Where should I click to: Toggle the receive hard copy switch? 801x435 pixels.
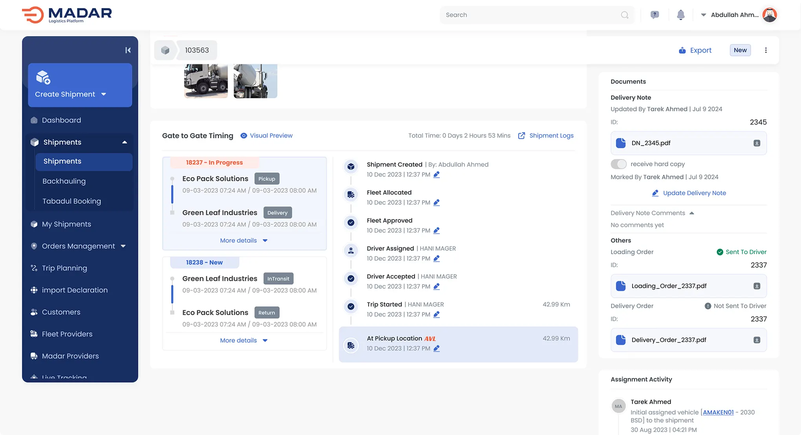pyautogui.click(x=618, y=164)
